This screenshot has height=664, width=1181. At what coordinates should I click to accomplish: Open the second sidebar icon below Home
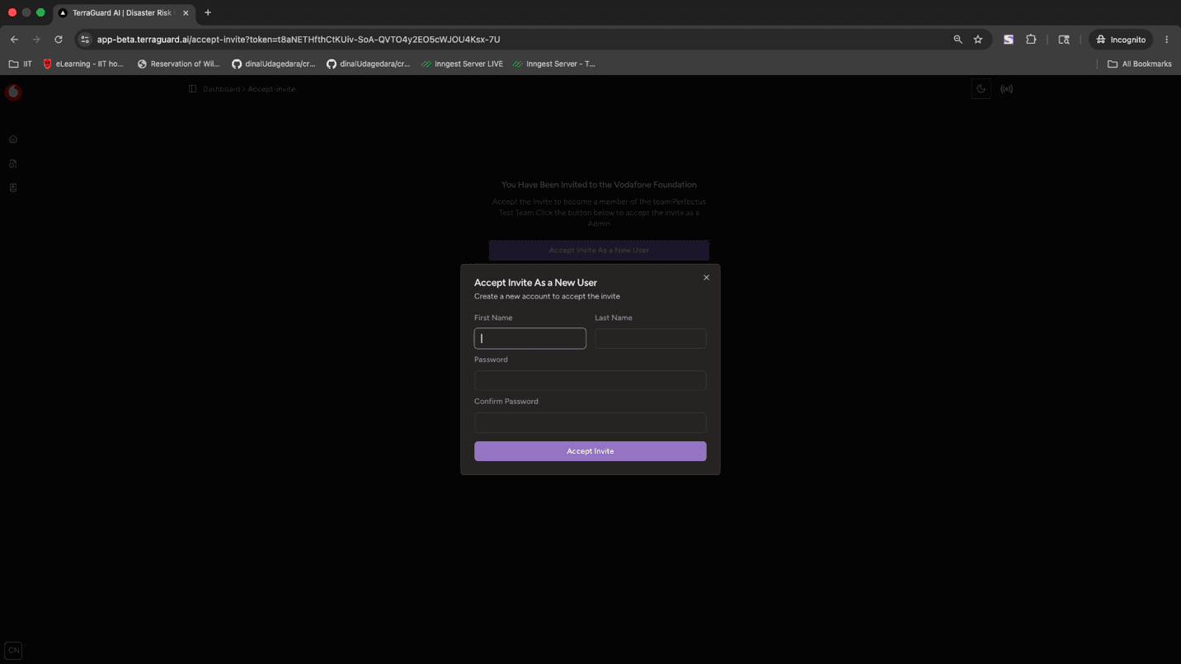[13, 163]
